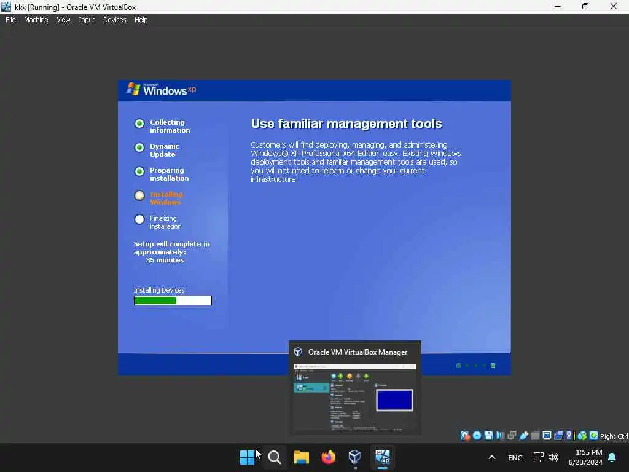Open the File menu
The height and width of the screenshot is (472, 629).
click(x=10, y=20)
